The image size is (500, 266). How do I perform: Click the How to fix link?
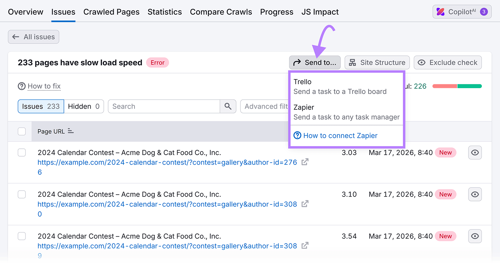(x=44, y=86)
